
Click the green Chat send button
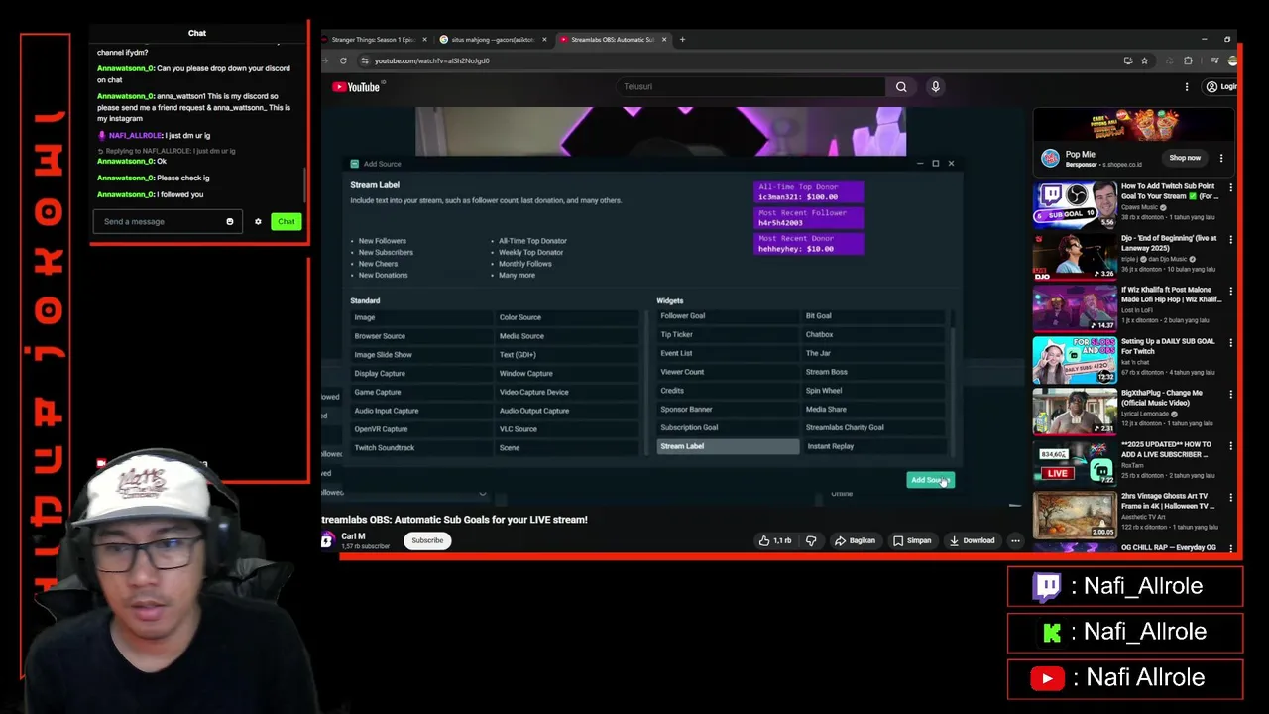[x=286, y=222]
